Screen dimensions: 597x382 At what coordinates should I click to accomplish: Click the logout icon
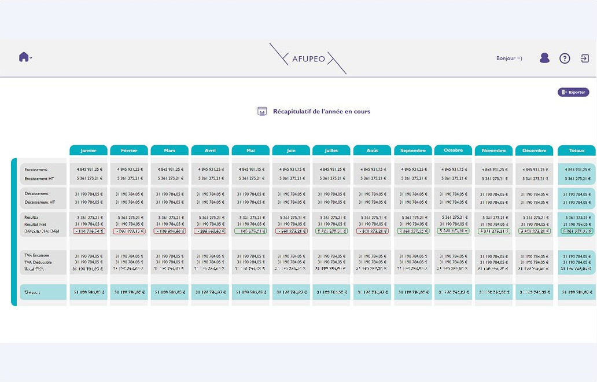585,58
